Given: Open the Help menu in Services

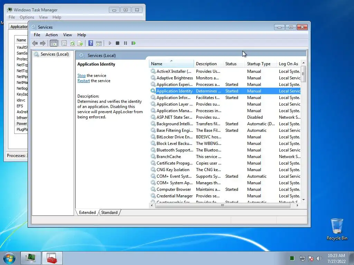Looking at the screenshot, I should coord(82,35).
